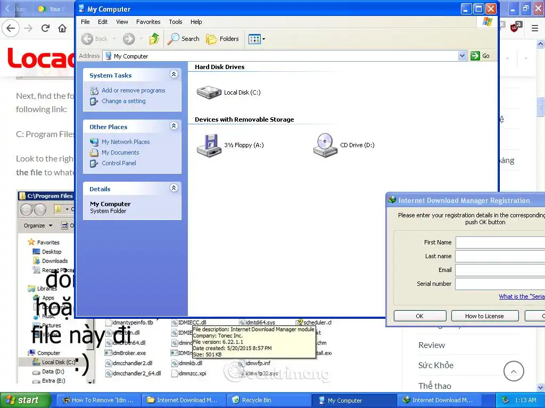
Task: Toggle the Folders pane button
Action: 222,39
